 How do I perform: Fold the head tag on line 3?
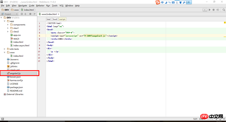click(x=46, y=29)
